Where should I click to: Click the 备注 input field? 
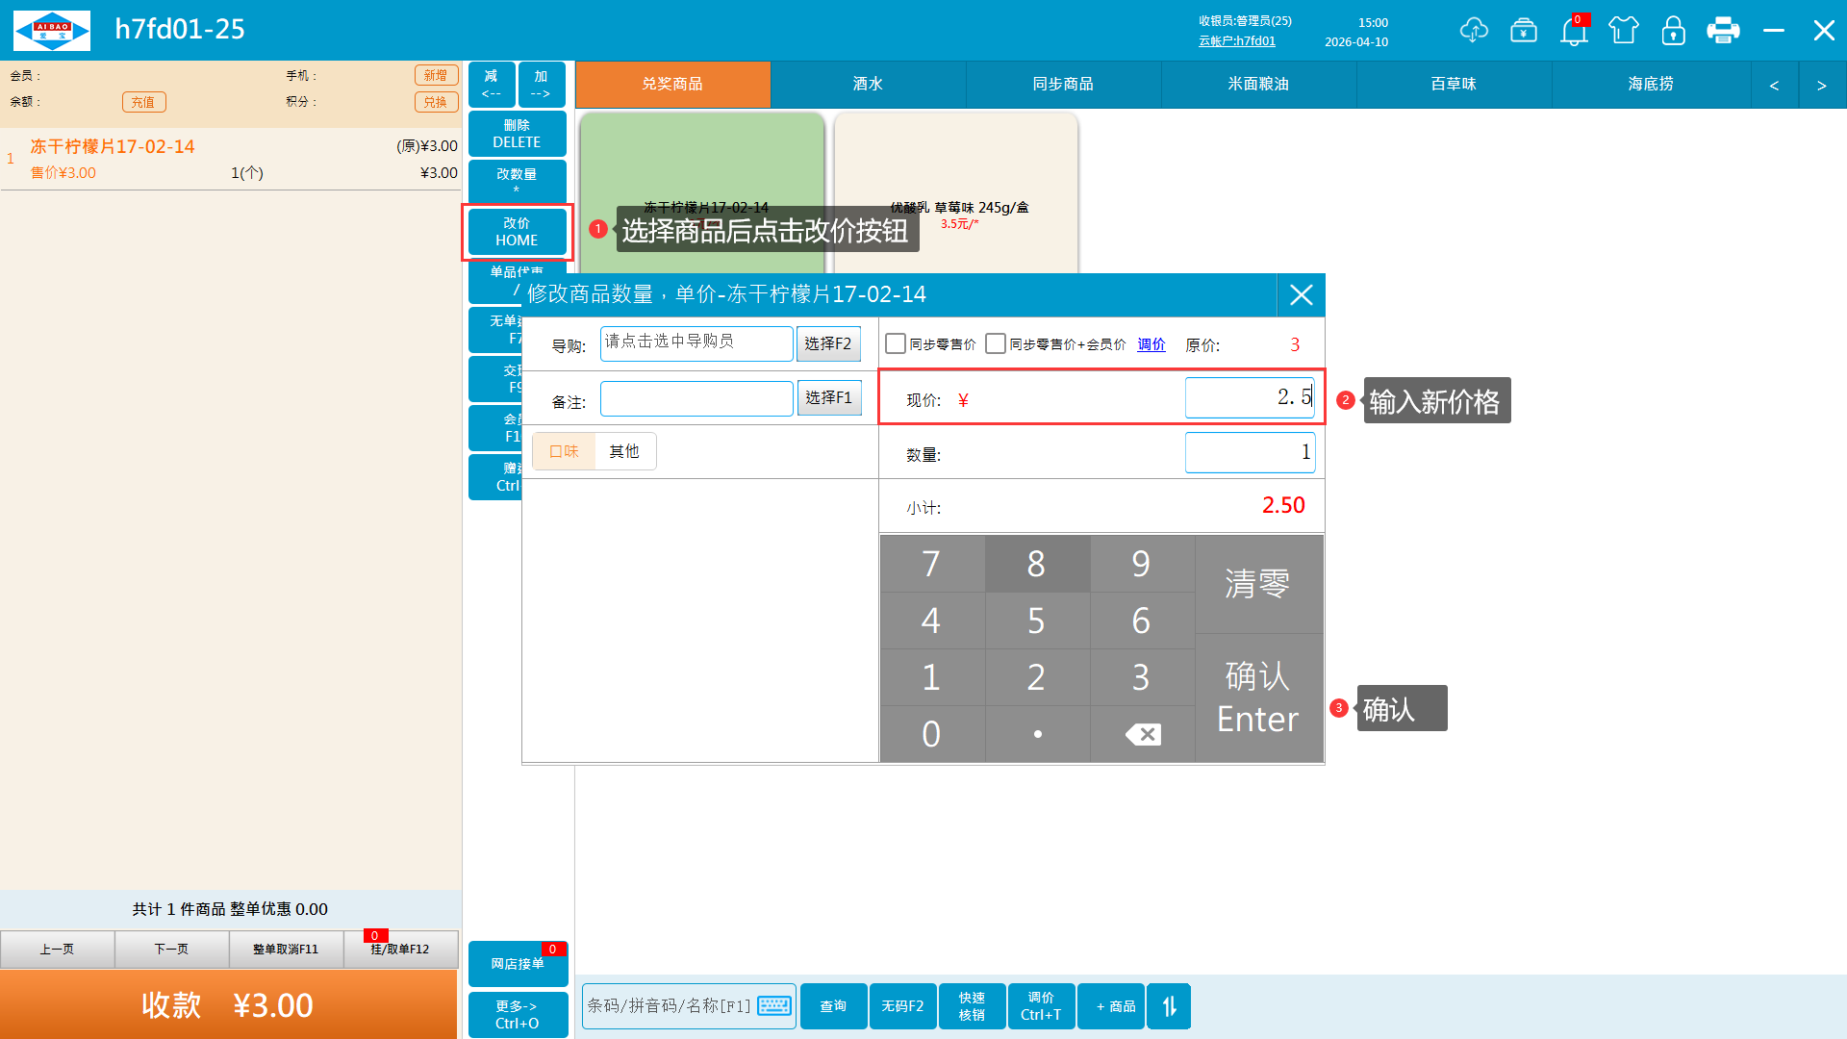pyautogui.click(x=696, y=399)
